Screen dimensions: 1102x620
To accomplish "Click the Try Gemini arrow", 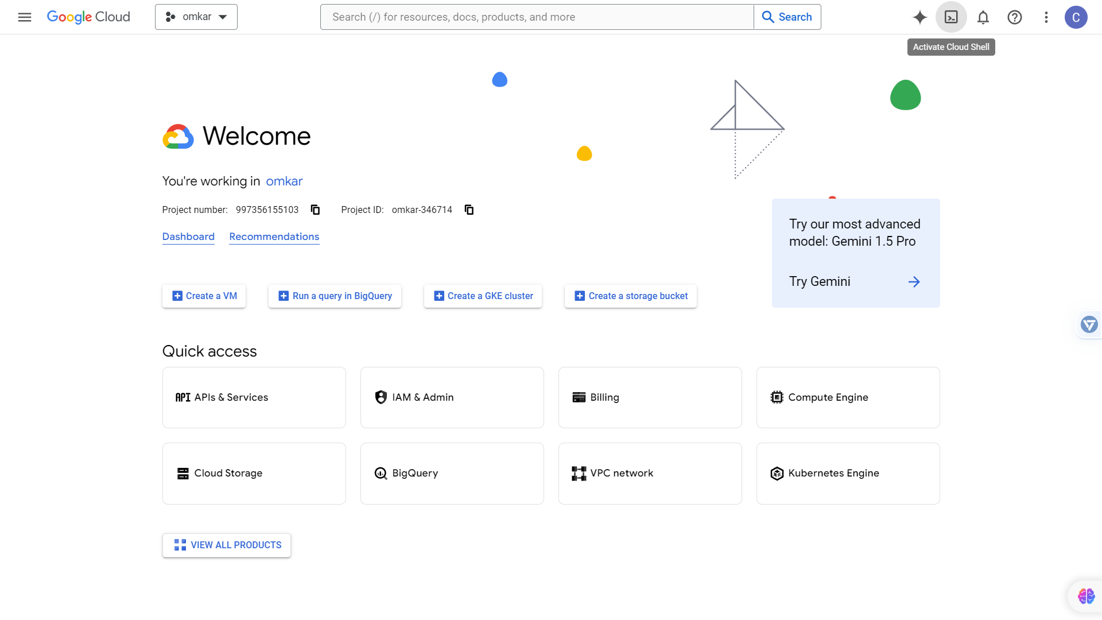I will tap(914, 281).
